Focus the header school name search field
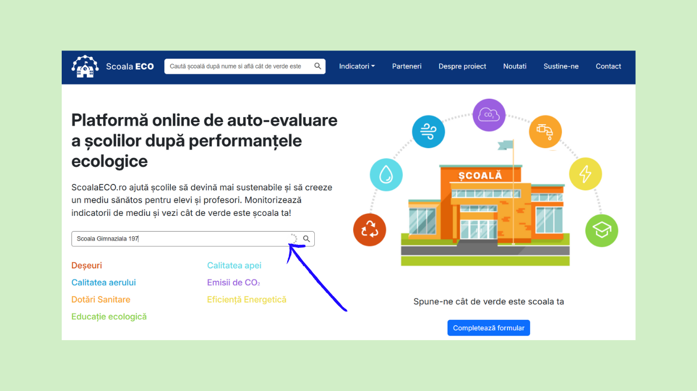697x391 pixels. coord(237,66)
